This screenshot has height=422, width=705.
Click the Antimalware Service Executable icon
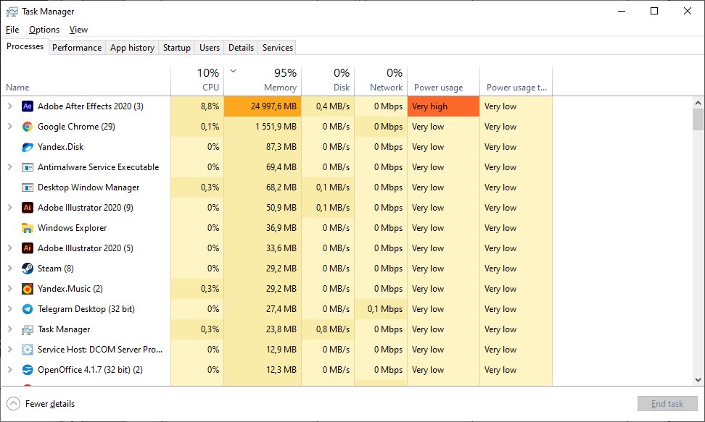click(28, 167)
